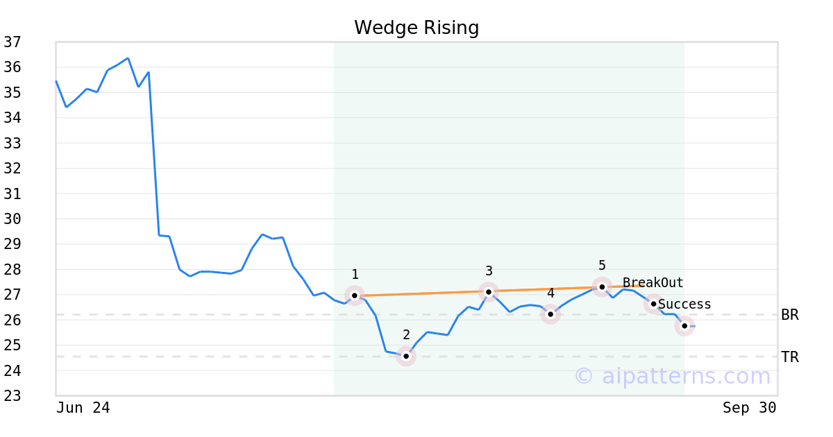The width and height of the screenshot is (833, 437).
Task: Click the 37 value on the price axis
Action: pos(12,42)
